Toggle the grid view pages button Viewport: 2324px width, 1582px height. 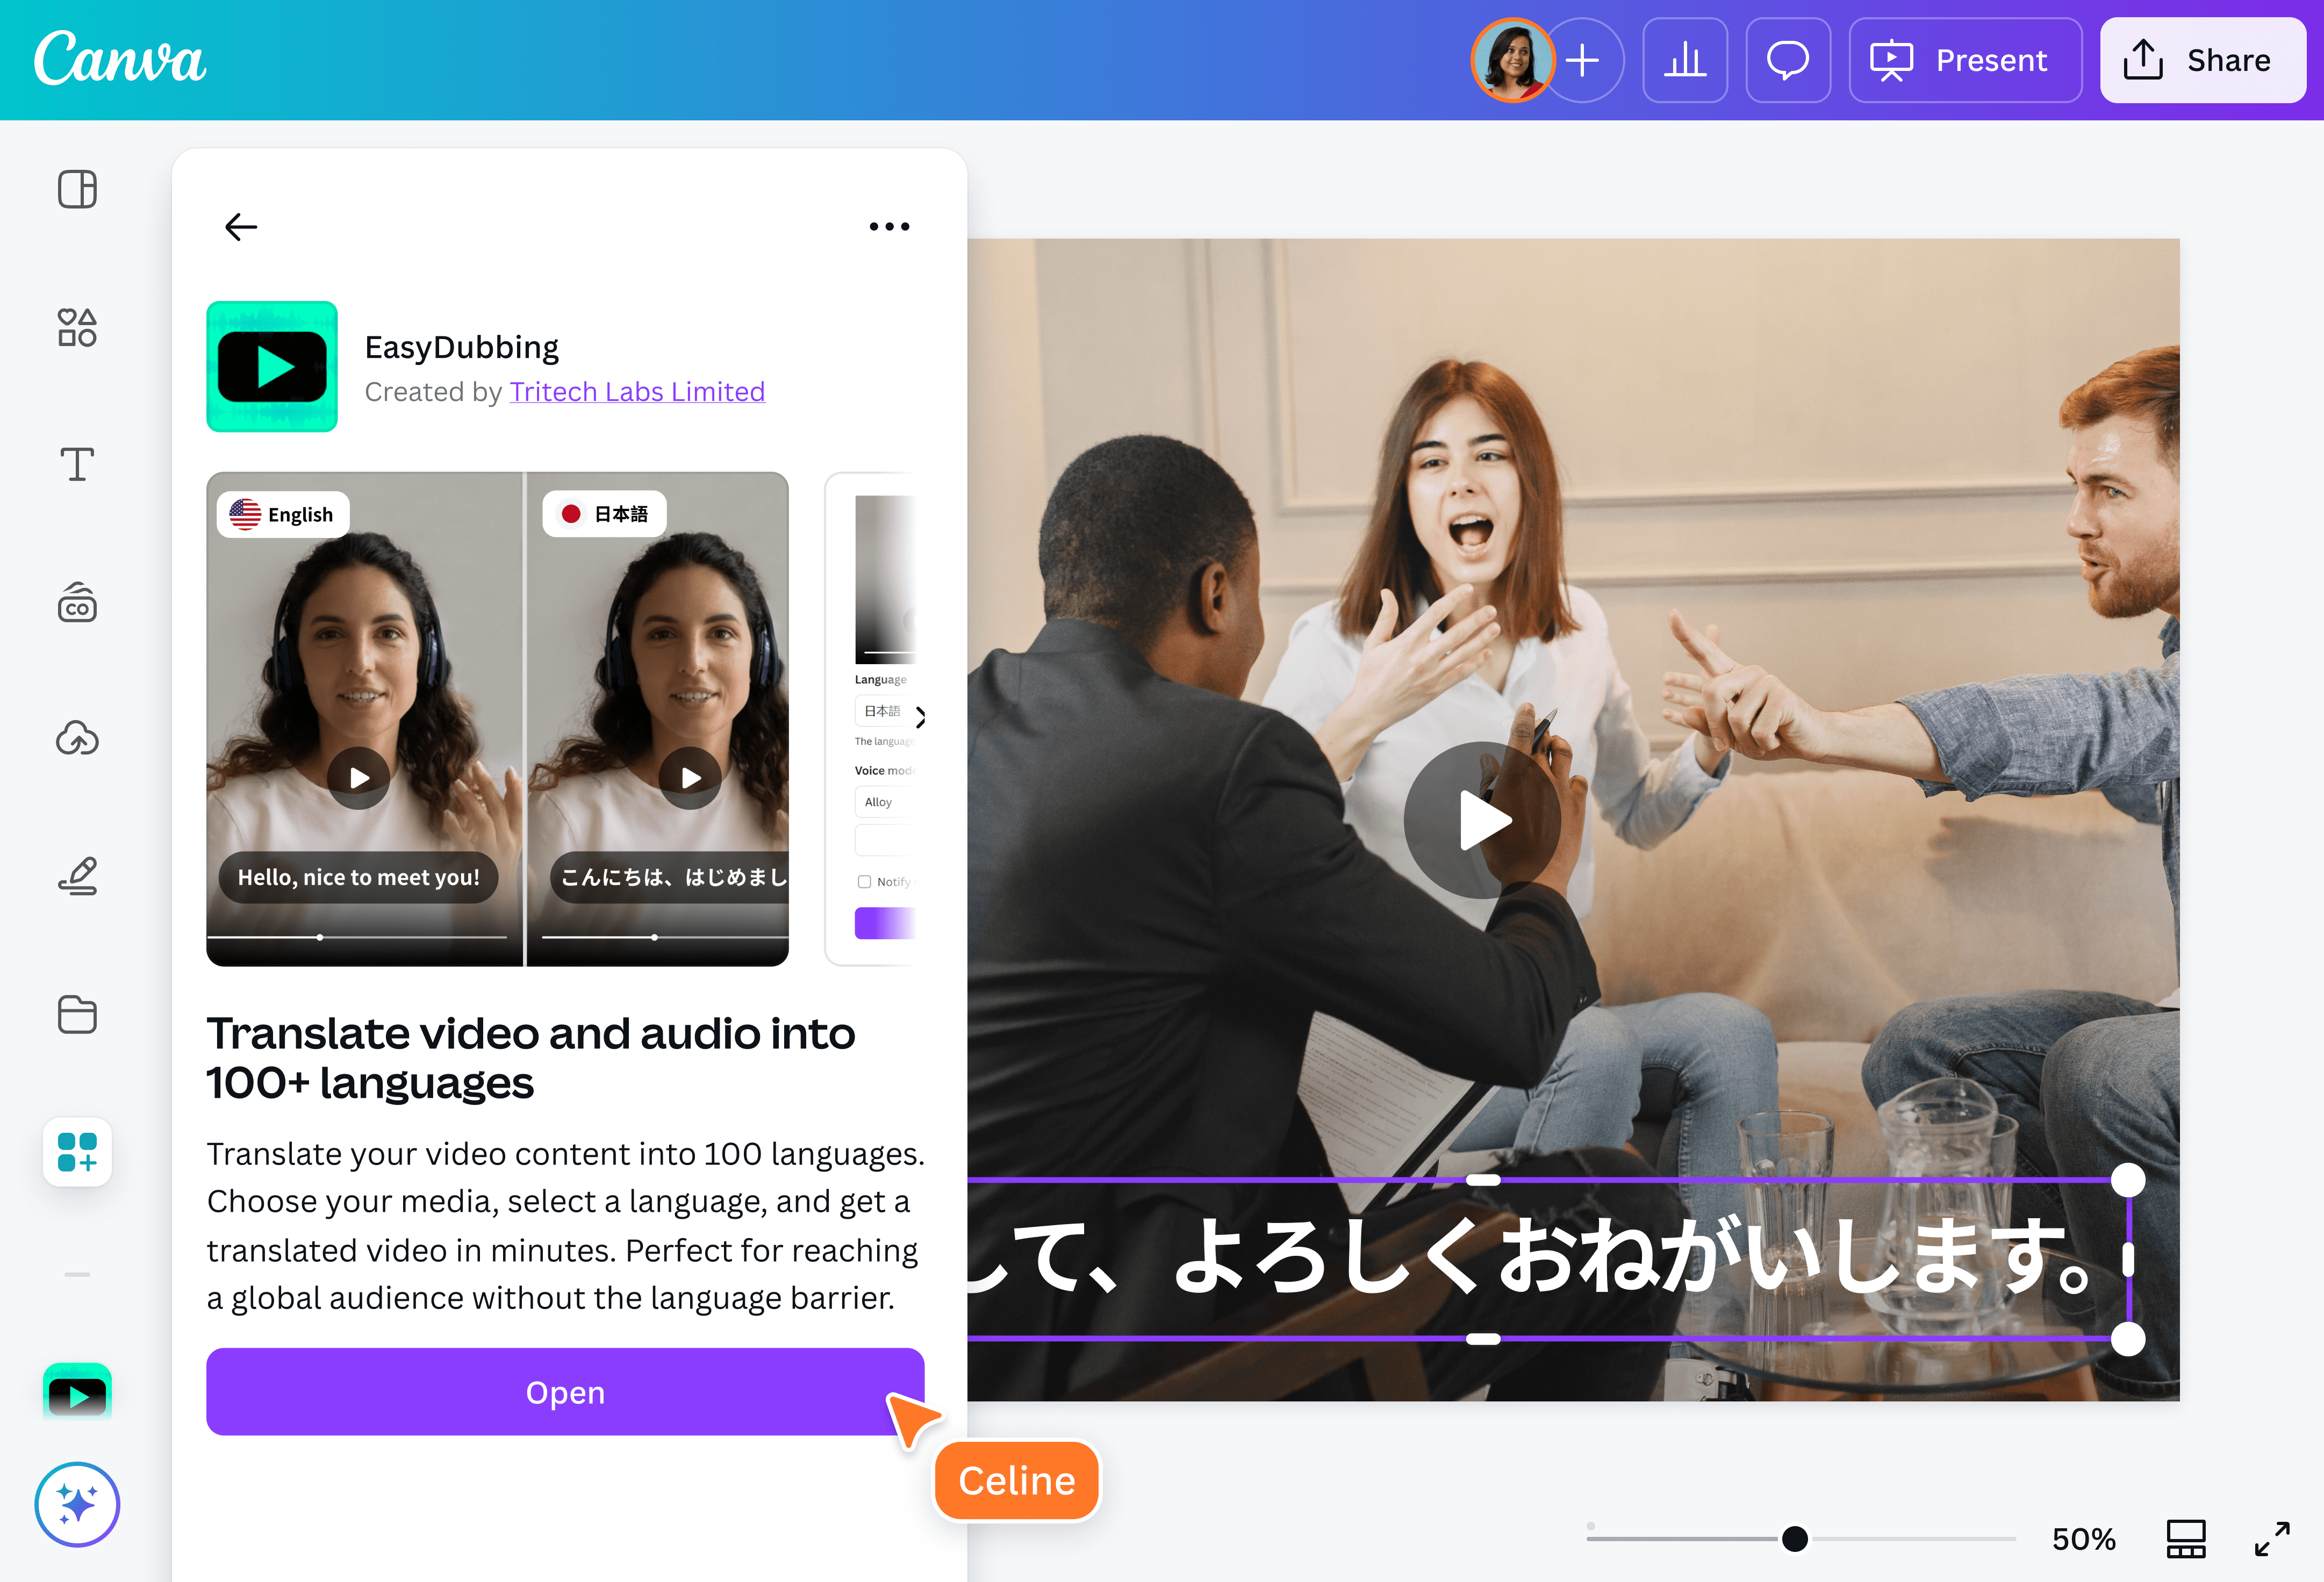(2186, 1539)
